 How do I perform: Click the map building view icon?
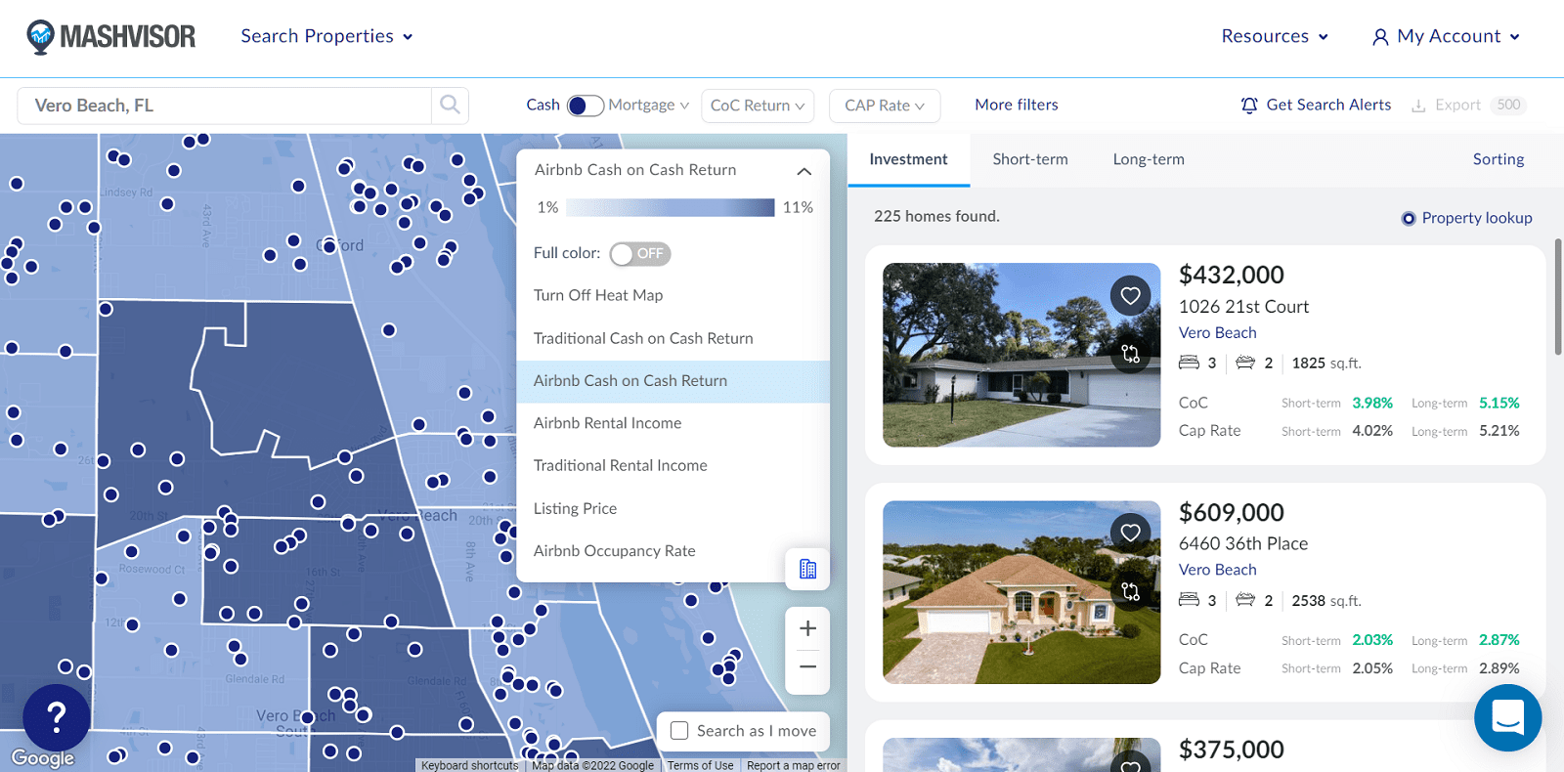(807, 569)
